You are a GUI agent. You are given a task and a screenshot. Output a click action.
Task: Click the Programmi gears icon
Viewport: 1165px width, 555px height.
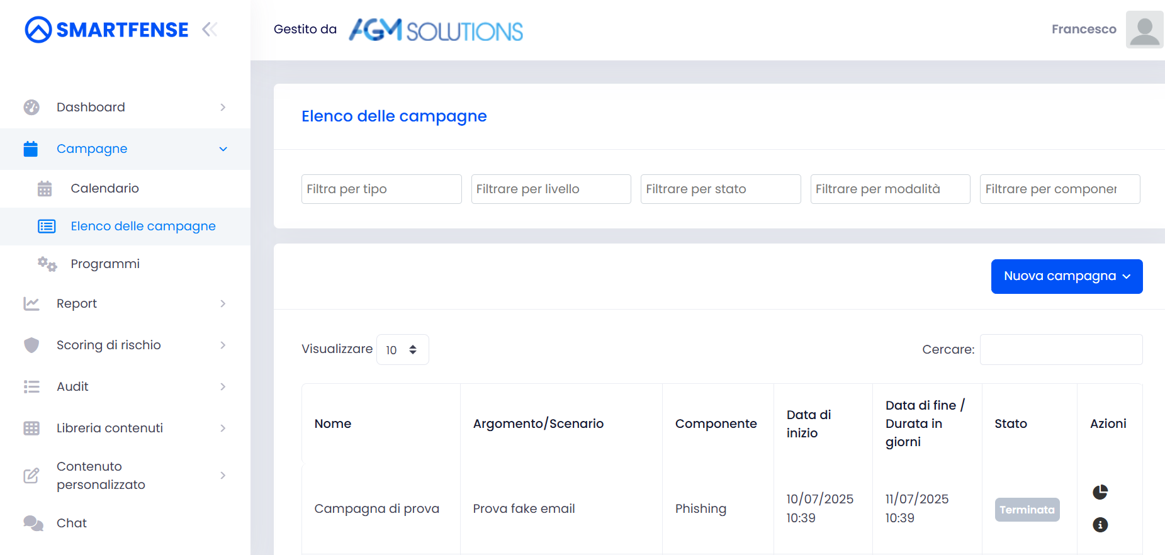(47, 264)
